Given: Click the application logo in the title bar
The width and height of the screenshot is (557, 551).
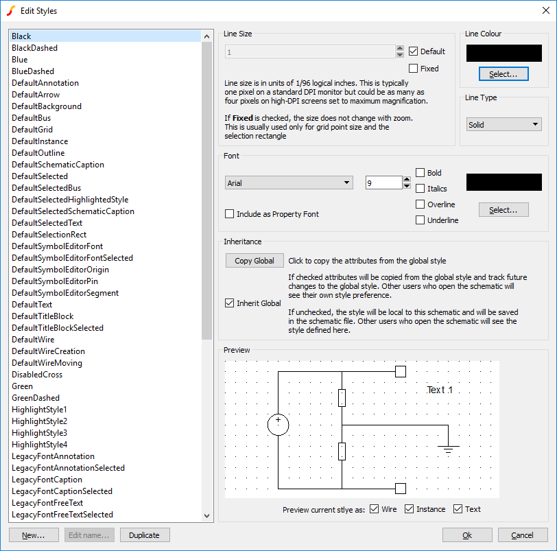Looking at the screenshot, I should pyautogui.click(x=10, y=10).
